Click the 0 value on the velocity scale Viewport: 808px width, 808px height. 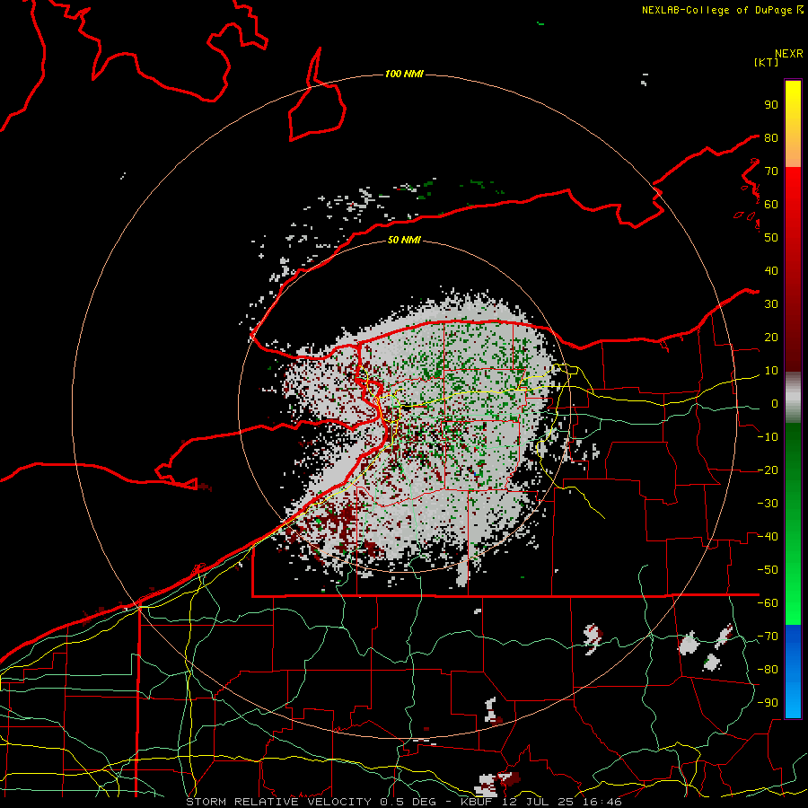click(775, 403)
